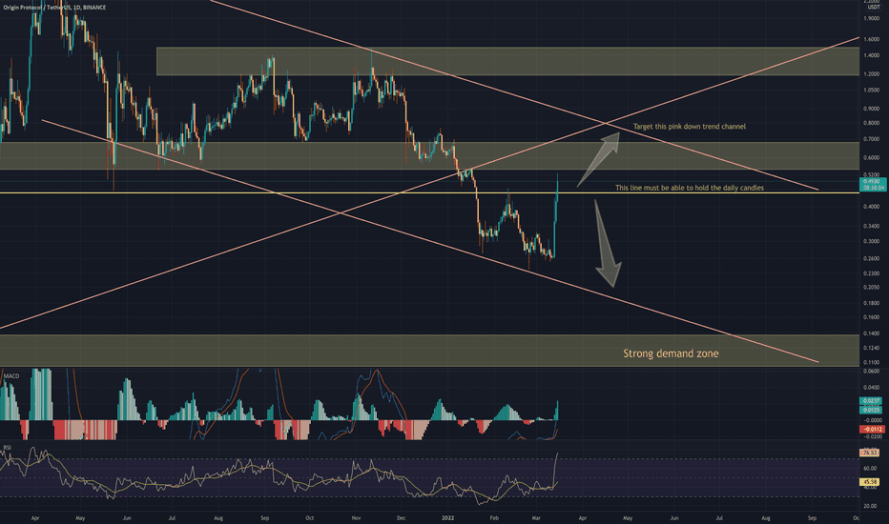
Task: Click the RSI indicator label
Action: tap(8, 448)
